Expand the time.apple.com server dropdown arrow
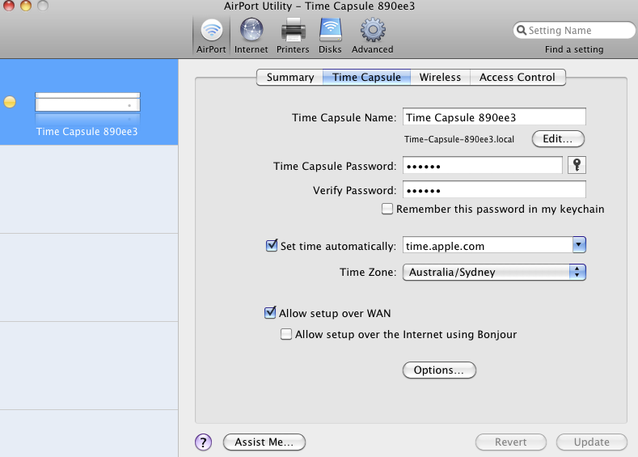Viewport: 638px width, 457px height. pyautogui.click(x=579, y=244)
